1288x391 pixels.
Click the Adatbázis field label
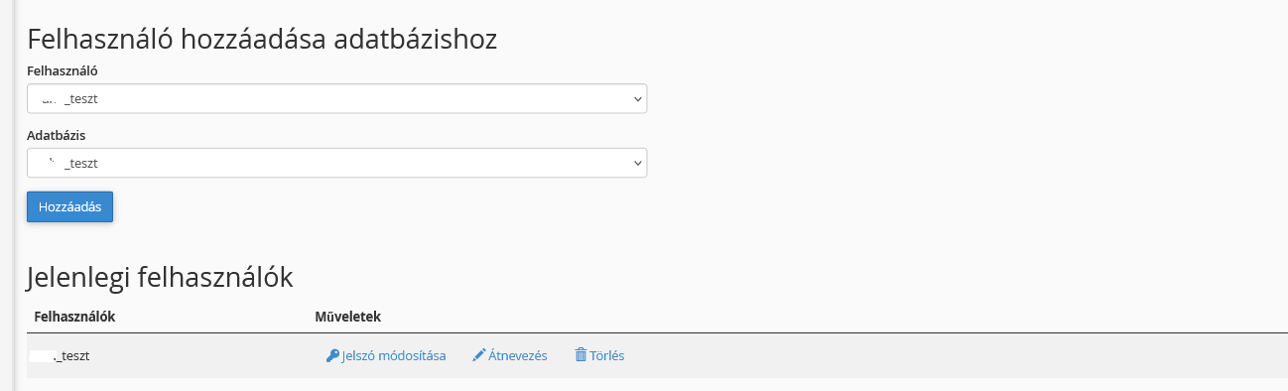coord(56,136)
